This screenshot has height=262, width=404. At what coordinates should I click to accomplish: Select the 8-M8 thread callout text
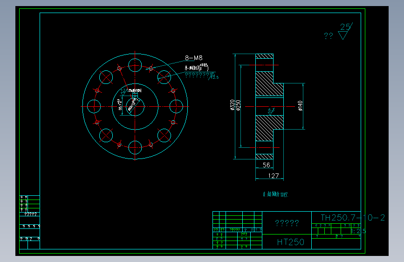point(194,58)
